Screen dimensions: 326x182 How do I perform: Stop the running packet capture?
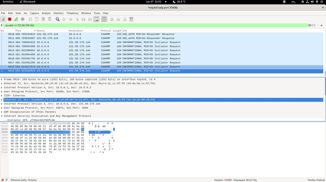click(x=10, y=19)
